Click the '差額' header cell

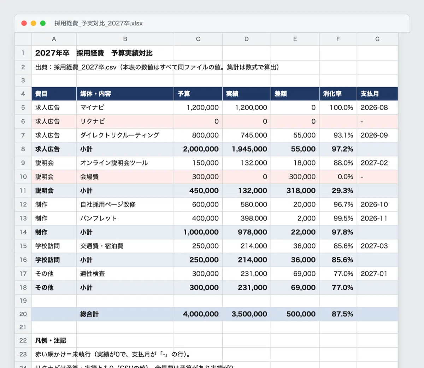coord(295,94)
